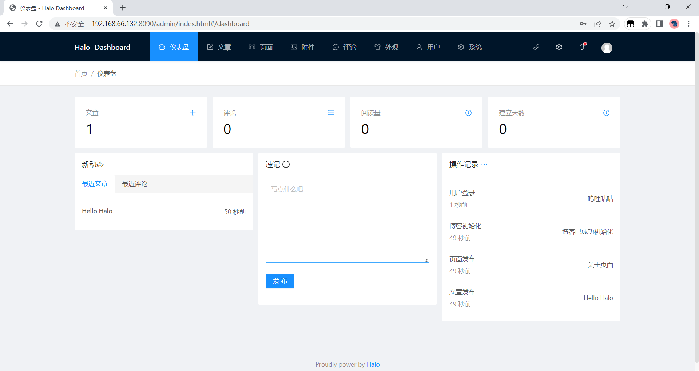This screenshot has width=699, height=371.
Task: Open the notification bell icon
Action: click(x=582, y=47)
